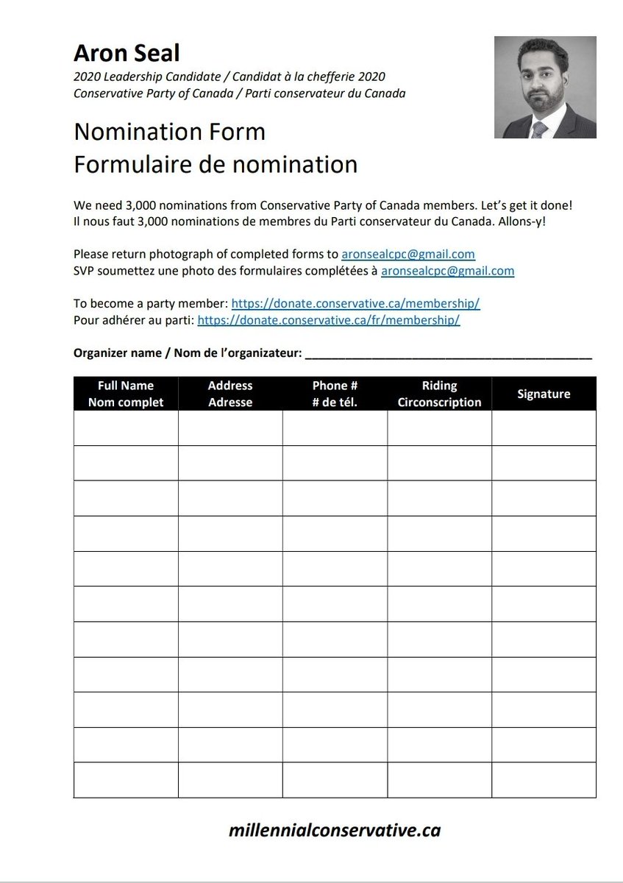The height and width of the screenshot is (883, 623).
Task: Open the first aronsealcpc@gmail.com email link
Action: (x=408, y=254)
